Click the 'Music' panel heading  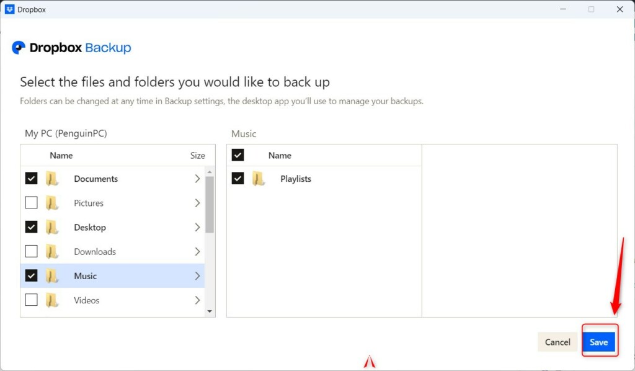tap(244, 133)
